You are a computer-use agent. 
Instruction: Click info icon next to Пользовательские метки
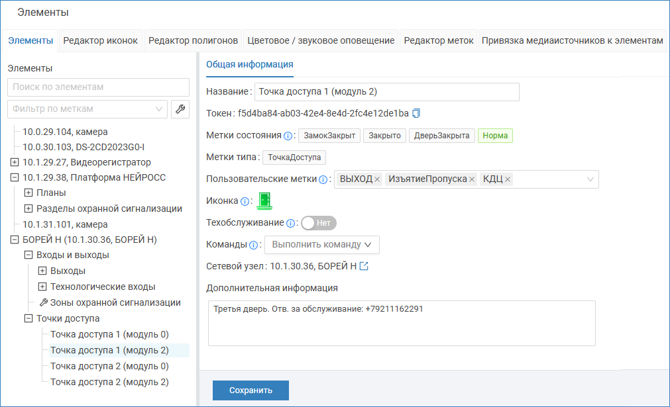click(323, 179)
